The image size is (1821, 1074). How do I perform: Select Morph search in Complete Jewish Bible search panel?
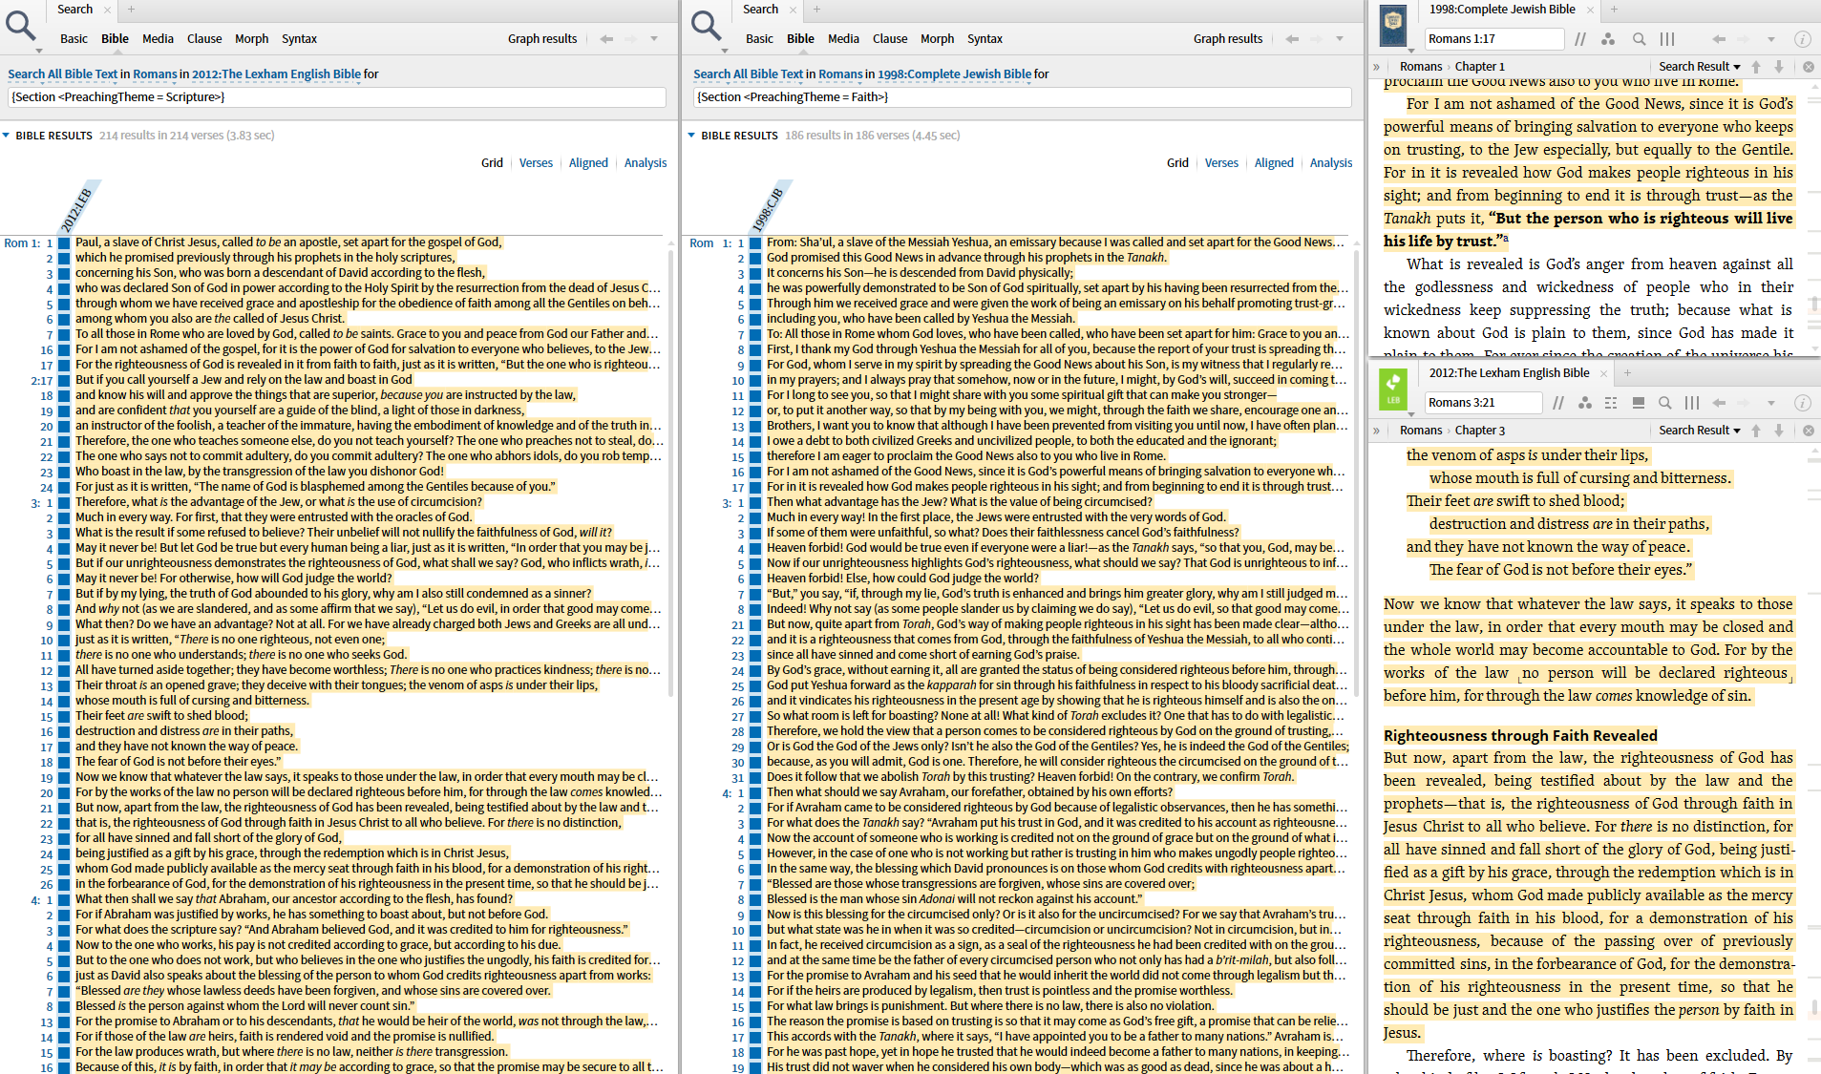click(937, 39)
